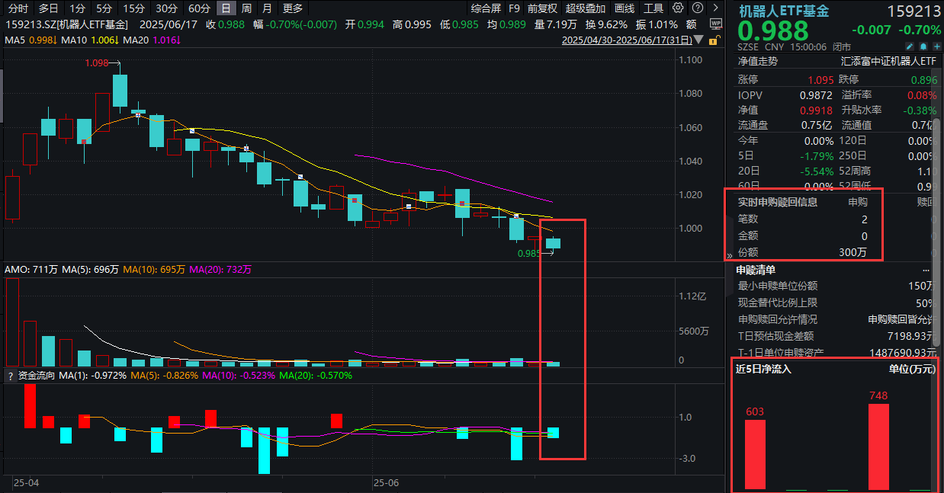Toggle 超级叠加 overlay mode
Screen dimensions: 944x493
point(586,8)
